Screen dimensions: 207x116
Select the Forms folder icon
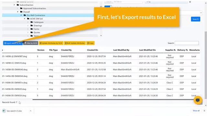tap(32, 29)
